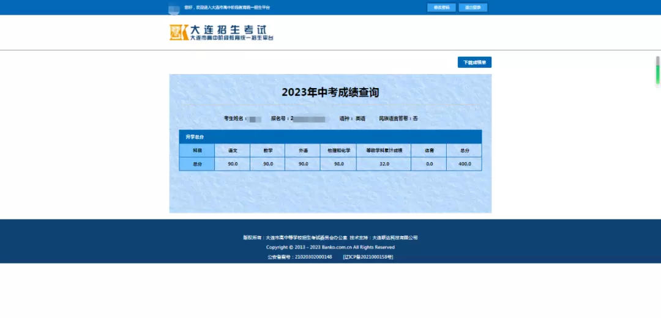
Task: Click the 外语 score 90.0 cell
Action: coord(303,164)
